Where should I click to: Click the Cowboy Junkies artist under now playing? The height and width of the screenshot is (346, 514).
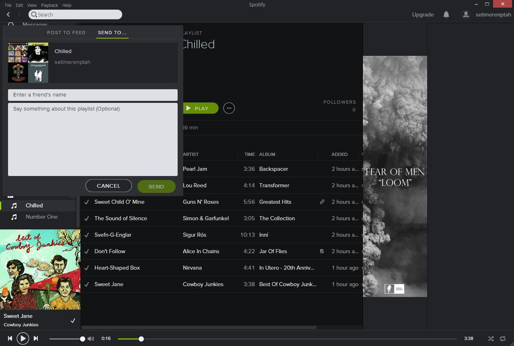(21, 325)
